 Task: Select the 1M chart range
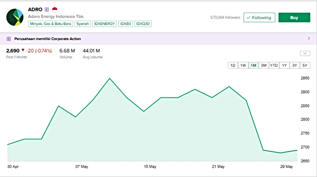coord(253,65)
